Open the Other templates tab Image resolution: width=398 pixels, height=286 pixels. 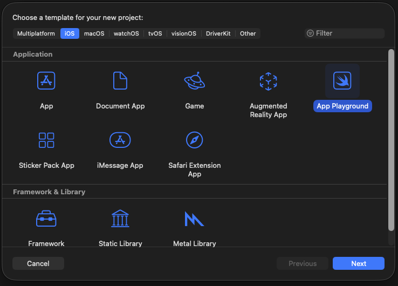click(x=248, y=33)
